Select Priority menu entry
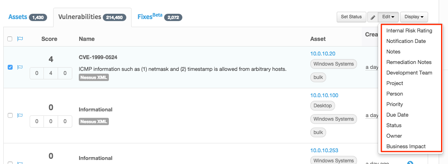Image resolution: width=448 pixels, height=164 pixels. (394, 104)
